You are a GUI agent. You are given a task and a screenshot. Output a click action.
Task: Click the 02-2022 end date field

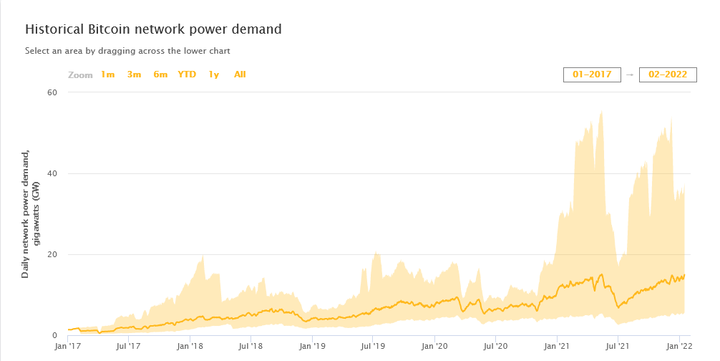[x=668, y=74]
